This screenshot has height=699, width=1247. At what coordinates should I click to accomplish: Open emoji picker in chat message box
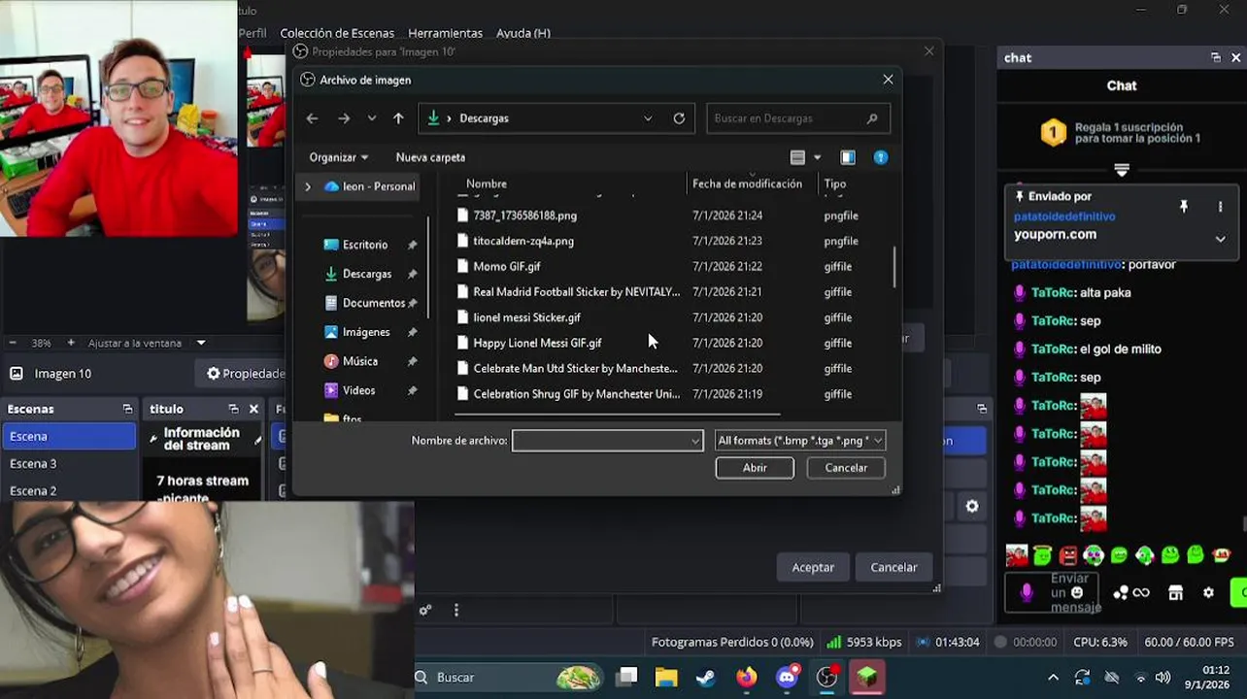[1076, 592]
